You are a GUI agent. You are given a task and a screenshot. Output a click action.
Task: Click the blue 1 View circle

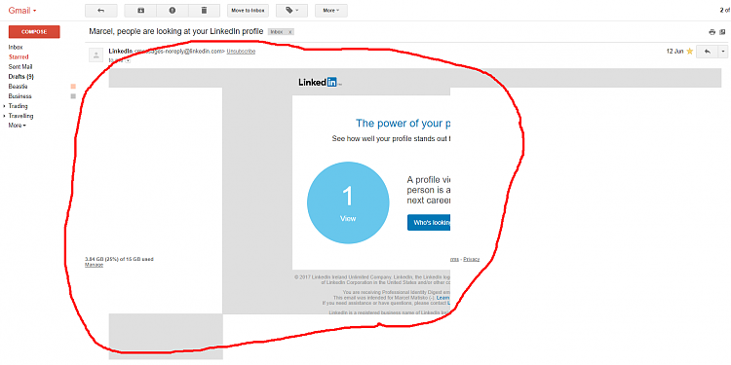348,202
